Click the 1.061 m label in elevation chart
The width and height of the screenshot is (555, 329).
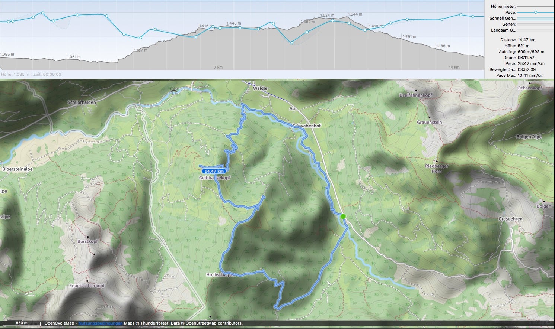pos(74,57)
